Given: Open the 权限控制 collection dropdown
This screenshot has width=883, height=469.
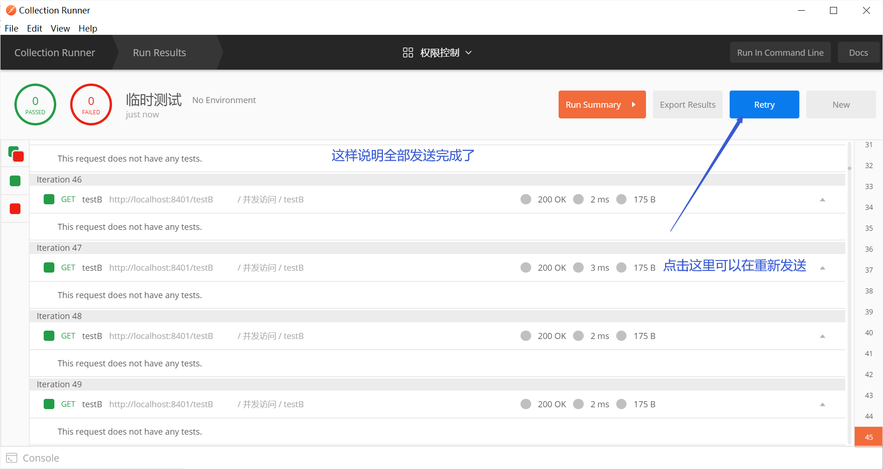Looking at the screenshot, I should pos(469,52).
